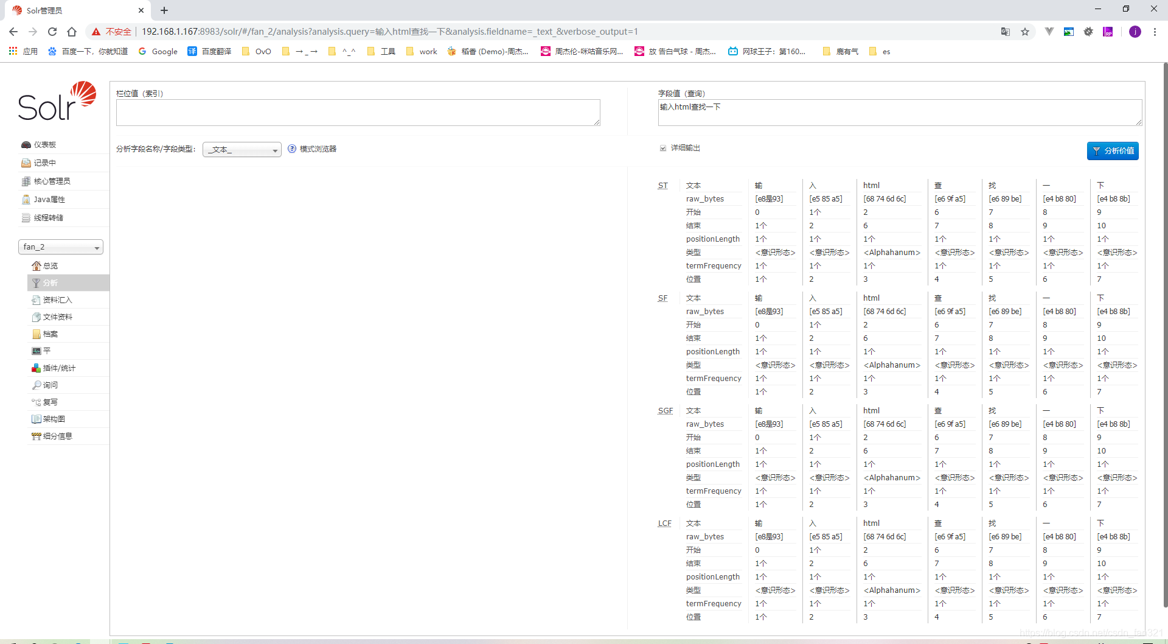The height and width of the screenshot is (644, 1168).
Task: Click the LCF row termFrequency label
Action: coord(714,604)
